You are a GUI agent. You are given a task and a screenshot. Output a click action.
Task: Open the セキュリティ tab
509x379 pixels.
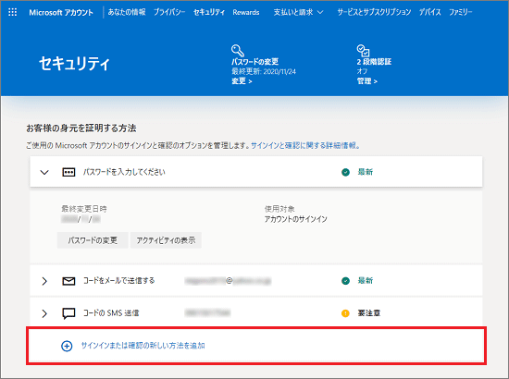209,12
